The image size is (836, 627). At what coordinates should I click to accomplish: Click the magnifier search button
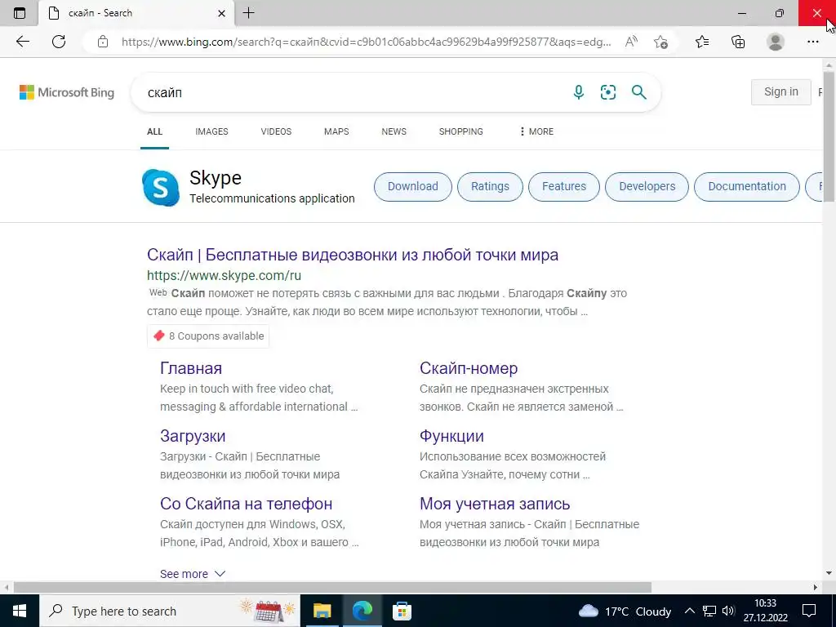pyautogui.click(x=638, y=92)
